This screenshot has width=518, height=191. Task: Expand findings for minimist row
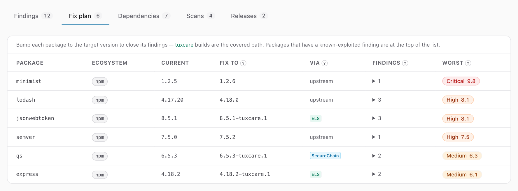(x=376, y=81)
